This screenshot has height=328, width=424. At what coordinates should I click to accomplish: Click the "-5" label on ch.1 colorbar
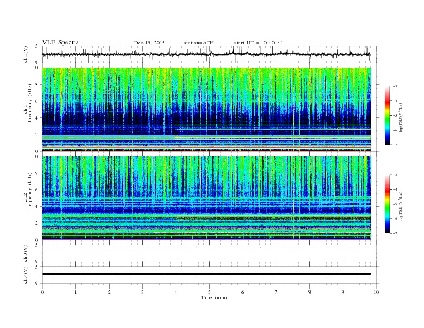pos(395,116)
